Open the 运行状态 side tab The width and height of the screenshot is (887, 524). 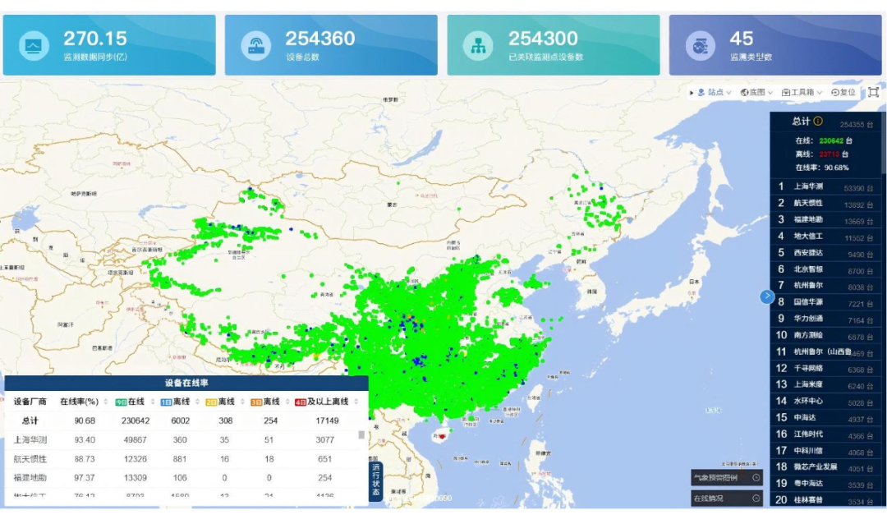click(x=375, y=481)
